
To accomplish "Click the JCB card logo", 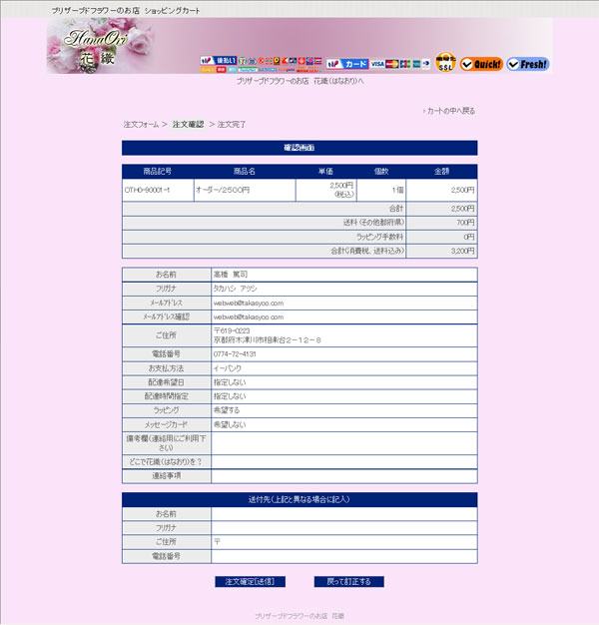I will click(405, 64).
